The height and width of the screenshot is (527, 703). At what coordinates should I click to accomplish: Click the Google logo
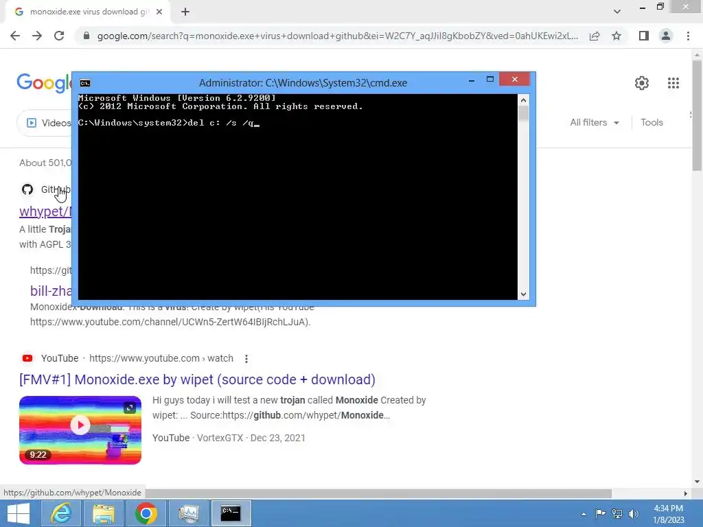click(44, 83)
